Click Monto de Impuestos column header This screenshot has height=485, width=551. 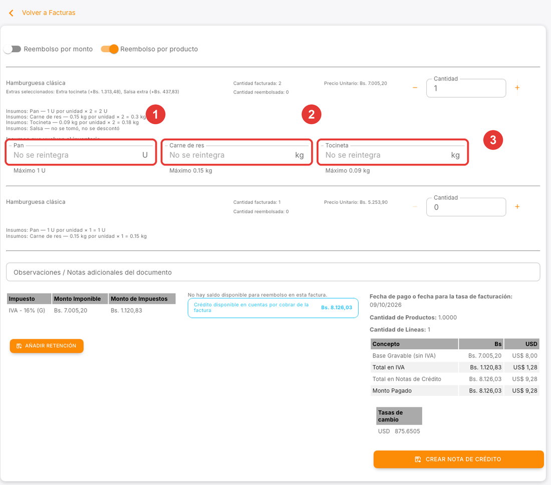click(142, 299)
